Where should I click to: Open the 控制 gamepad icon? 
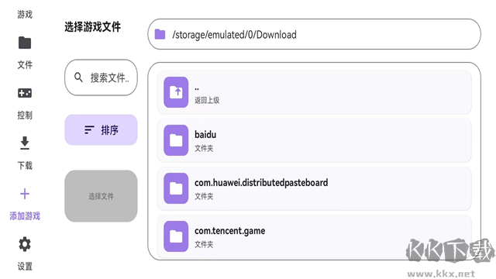pyautogui.click(x=25, y=93)
